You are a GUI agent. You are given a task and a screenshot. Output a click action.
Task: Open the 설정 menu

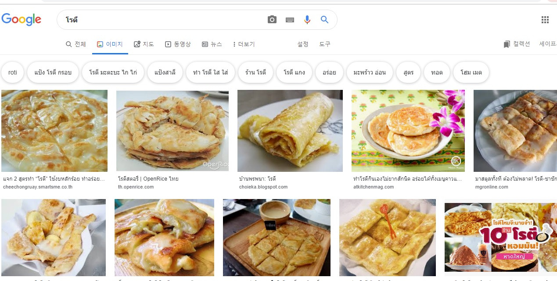pos(302,44)
